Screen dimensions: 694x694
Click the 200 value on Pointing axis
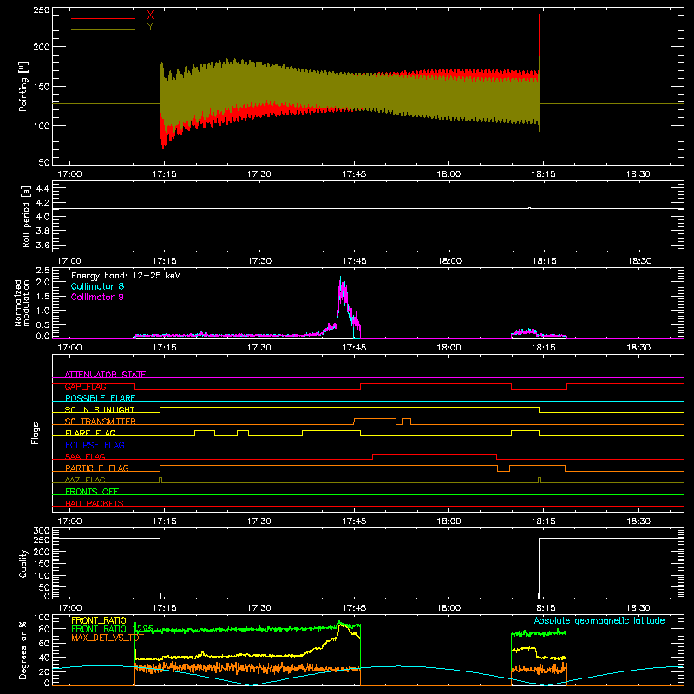coord(41,47)
